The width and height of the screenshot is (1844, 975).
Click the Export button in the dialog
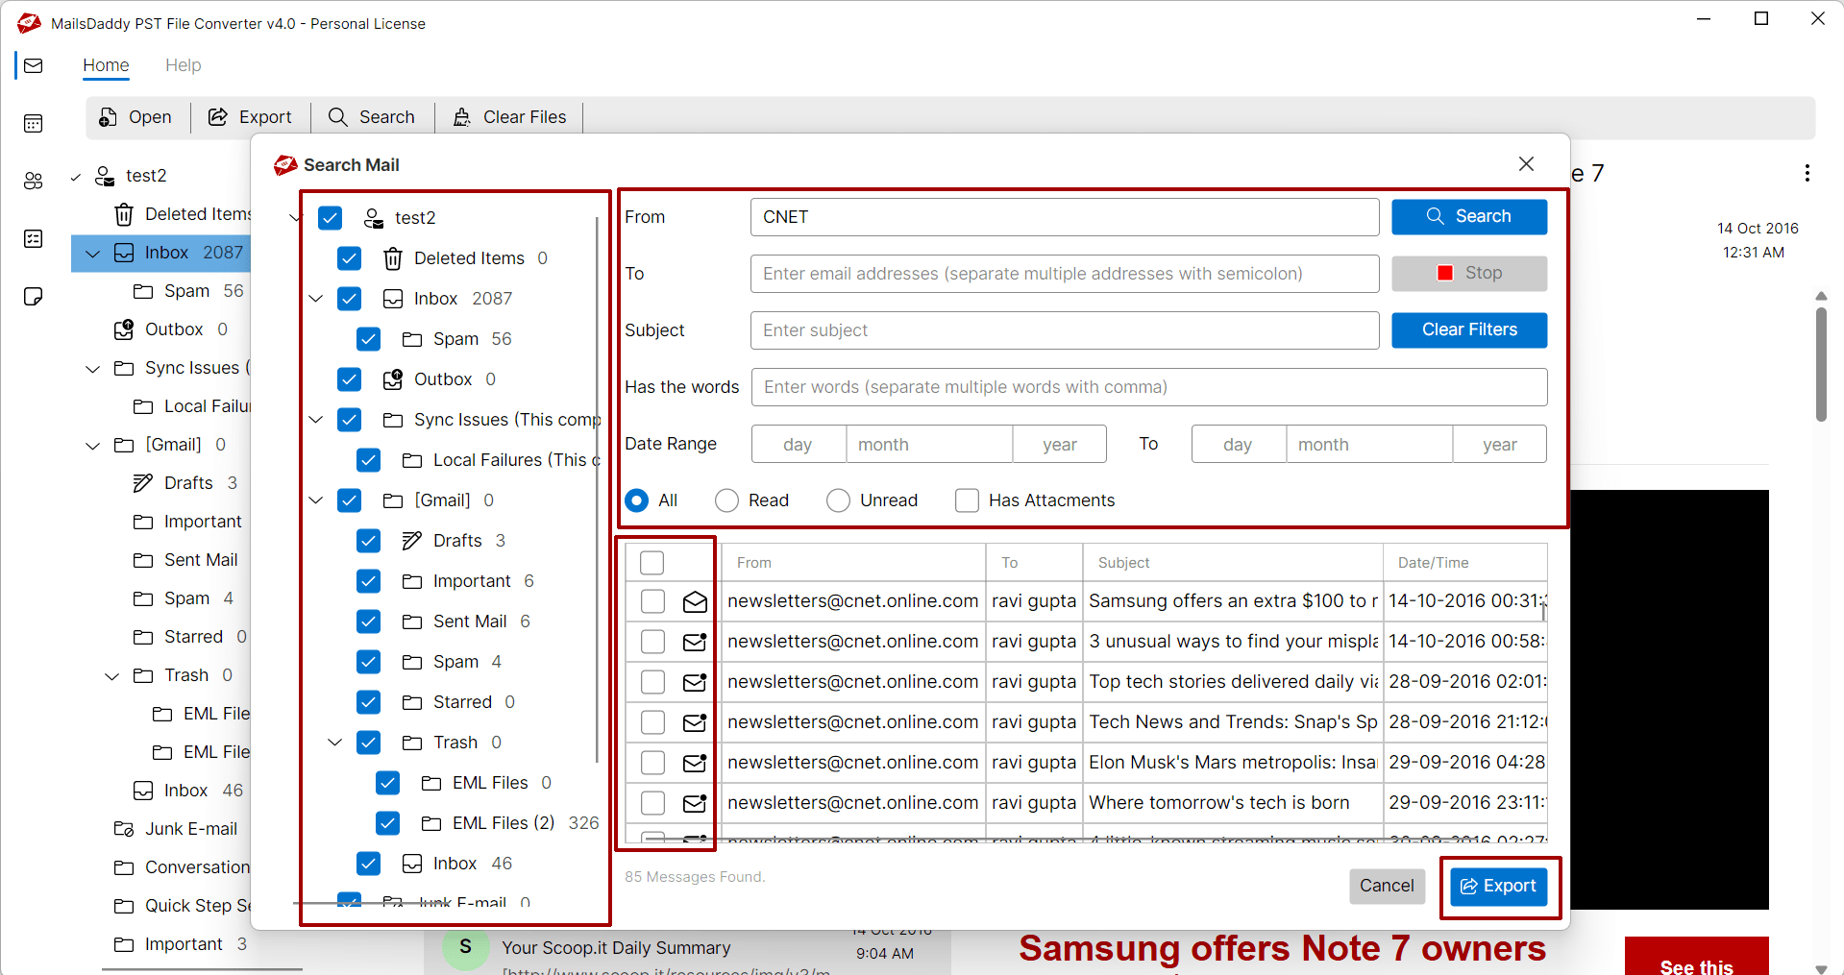pyautogui.click(x=1499, y=887)
